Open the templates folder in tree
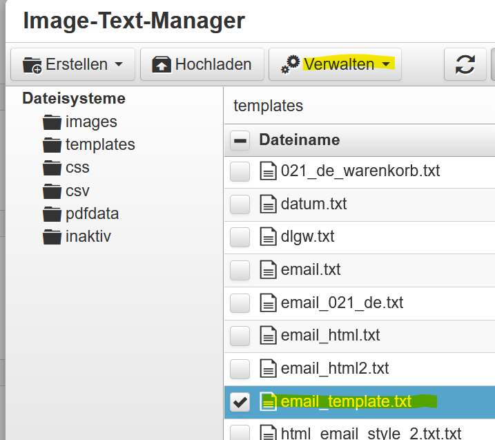 pos(99,145)
